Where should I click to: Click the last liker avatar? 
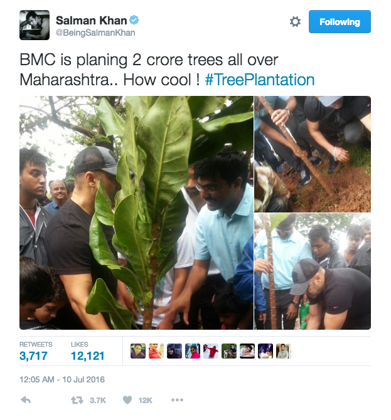pyautogui.click(x=284, y=351)
